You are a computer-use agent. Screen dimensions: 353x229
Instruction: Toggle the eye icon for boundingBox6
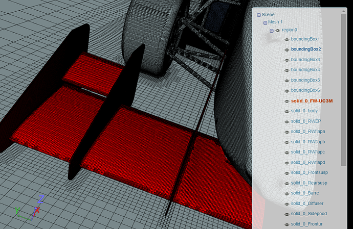(287, 91)
